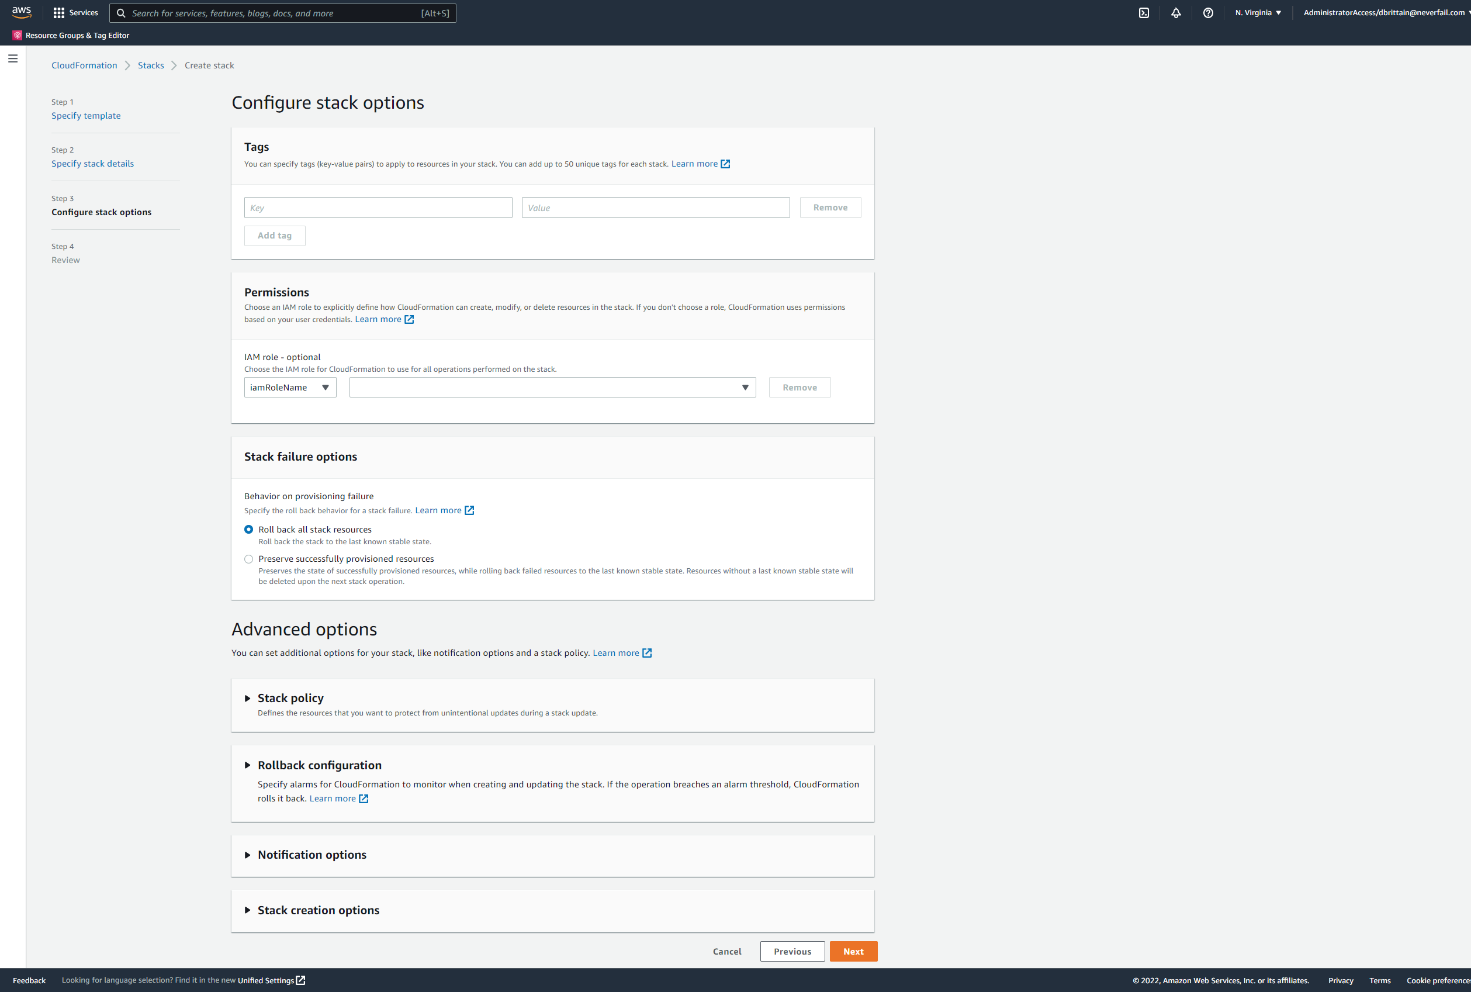Select Preserve successfully provisioned resources

click(x=248, y=559)
